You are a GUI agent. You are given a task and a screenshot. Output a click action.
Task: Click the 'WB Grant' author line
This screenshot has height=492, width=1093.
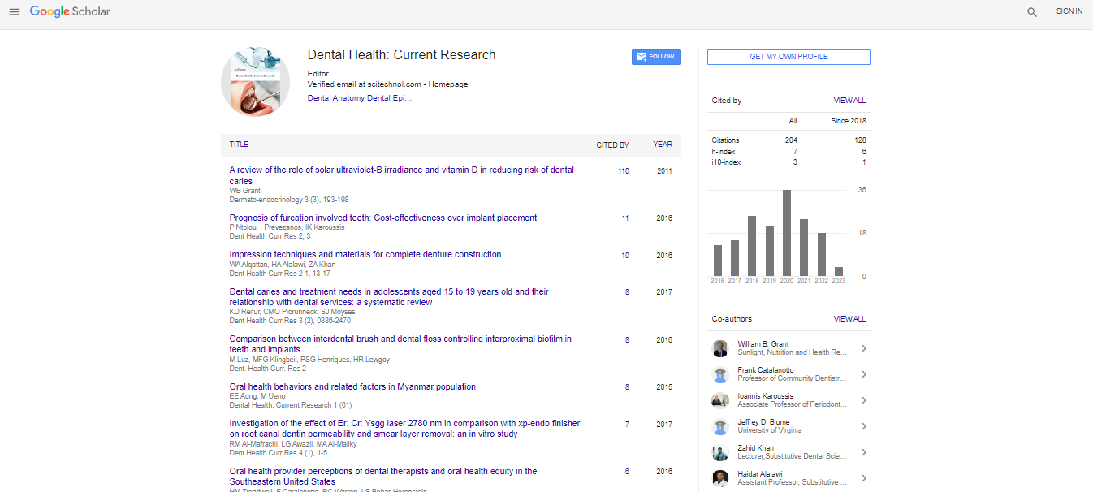click(x=245, y=191)
